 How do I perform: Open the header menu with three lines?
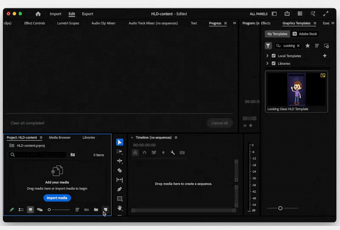tap(300, 14)
